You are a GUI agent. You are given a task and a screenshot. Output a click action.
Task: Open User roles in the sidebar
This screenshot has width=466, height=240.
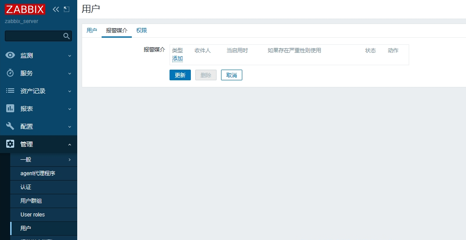(x=32, y=215)
